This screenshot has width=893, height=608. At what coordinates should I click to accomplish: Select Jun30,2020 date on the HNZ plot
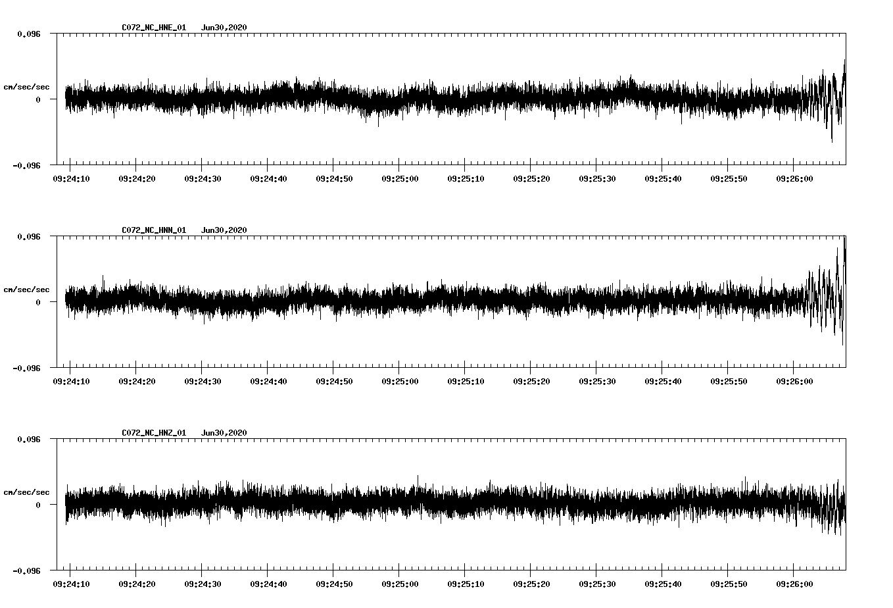(224, 433)
